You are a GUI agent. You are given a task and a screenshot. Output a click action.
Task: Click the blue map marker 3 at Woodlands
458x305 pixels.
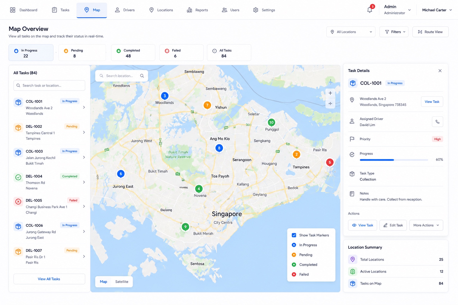[165, 96]
